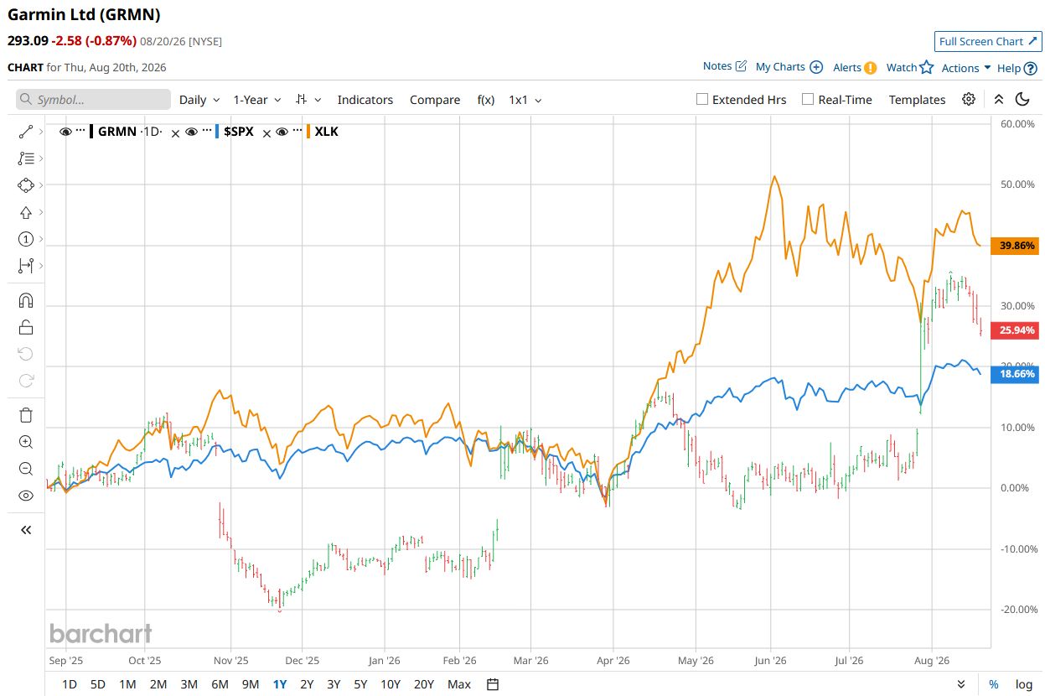Click the orange XLK color swatch
Viewport: 1045px width, 696px height.
click(309, 132)
